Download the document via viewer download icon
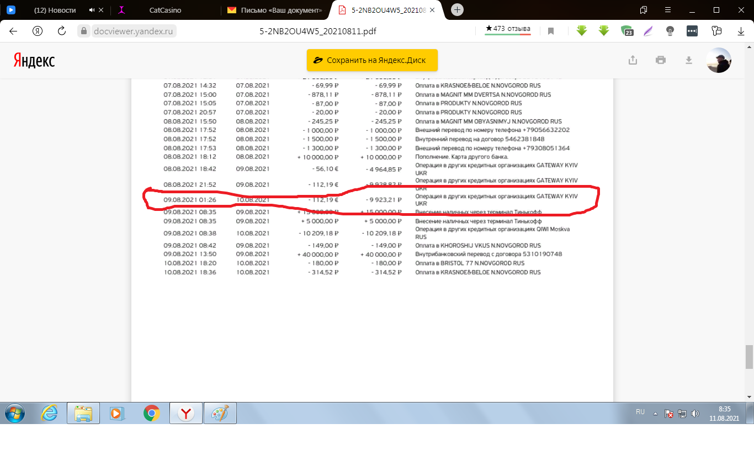Image resolution: width=754 pixels, height=471 pixels. (688, 60)
